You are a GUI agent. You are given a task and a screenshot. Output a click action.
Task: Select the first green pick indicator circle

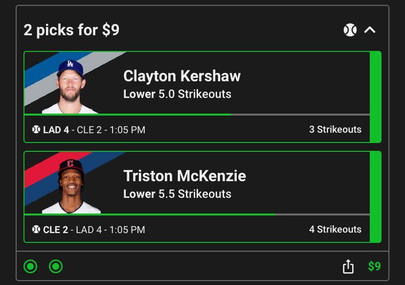pyautogui.click(x=30, y=267)
